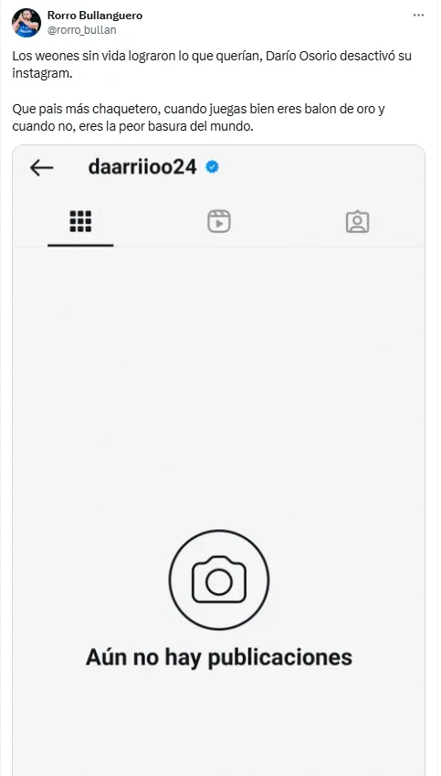Viewport: 441px width, 776px height.
Task: Open the tagged photos tab icon
Action: pos(357,222)
